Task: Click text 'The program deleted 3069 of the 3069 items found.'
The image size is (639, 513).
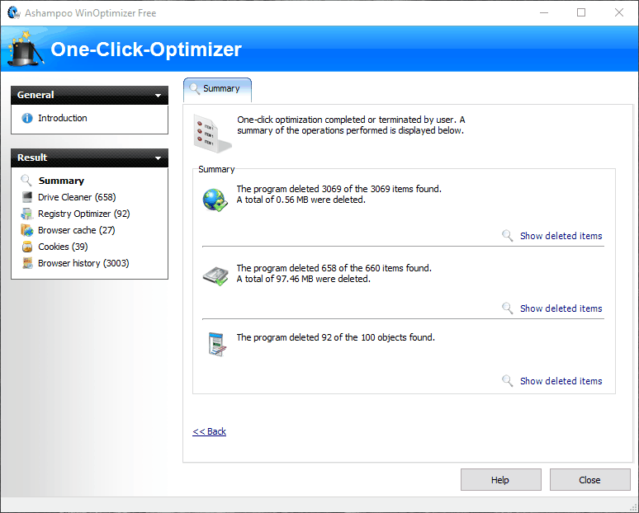Action: coord(338,189)
